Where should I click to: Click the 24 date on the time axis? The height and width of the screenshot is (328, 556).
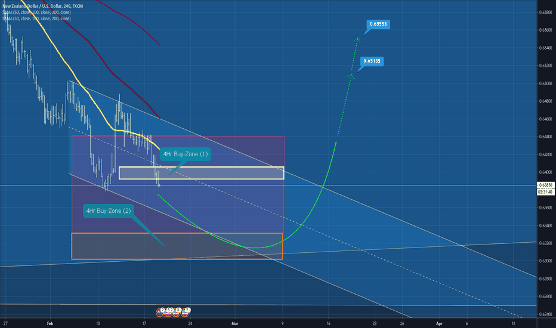click(x=190, y=323)
